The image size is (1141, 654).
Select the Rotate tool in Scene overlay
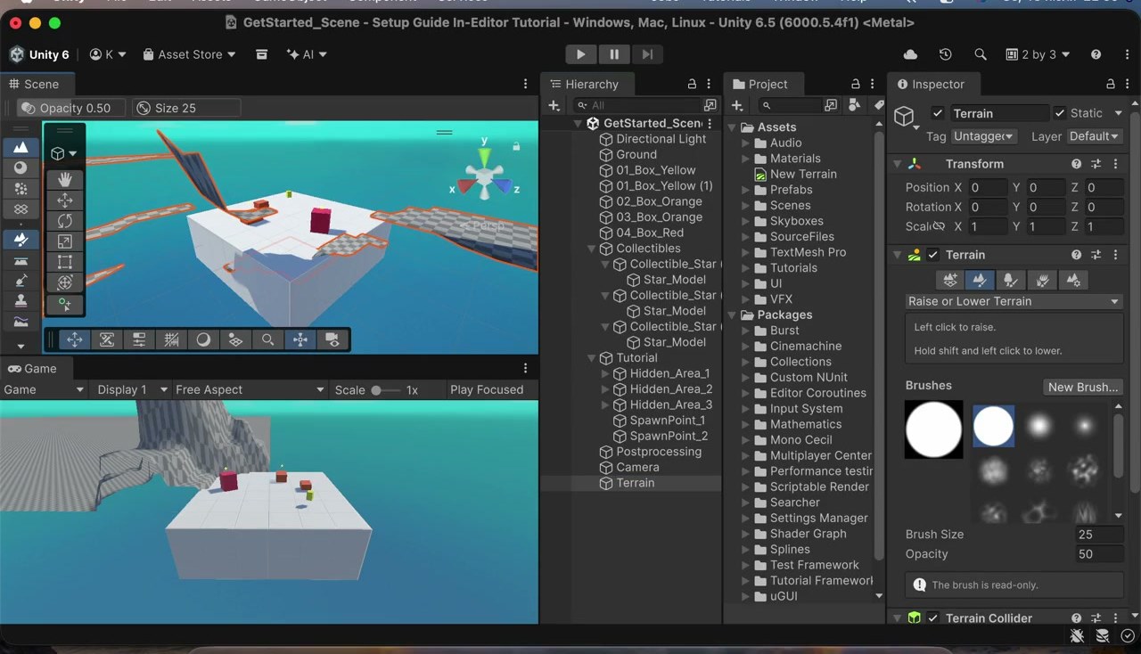tap(65, 220)
